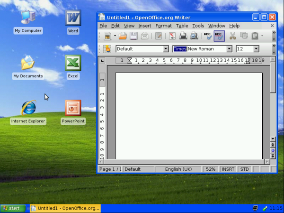The width and height of the screenshot is (284, 213).
Task: Click the My Computer desktop icon
Action: (x=28, y=22)
